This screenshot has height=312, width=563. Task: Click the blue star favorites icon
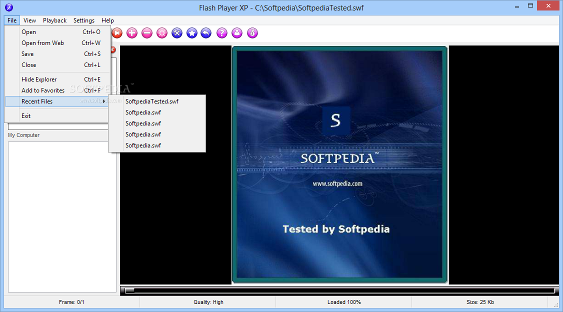pyautogui.click(x=192, y=33)
